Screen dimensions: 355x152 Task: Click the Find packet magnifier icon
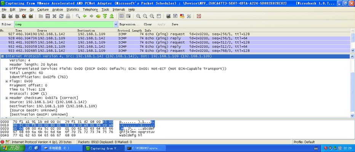(78, 16)
